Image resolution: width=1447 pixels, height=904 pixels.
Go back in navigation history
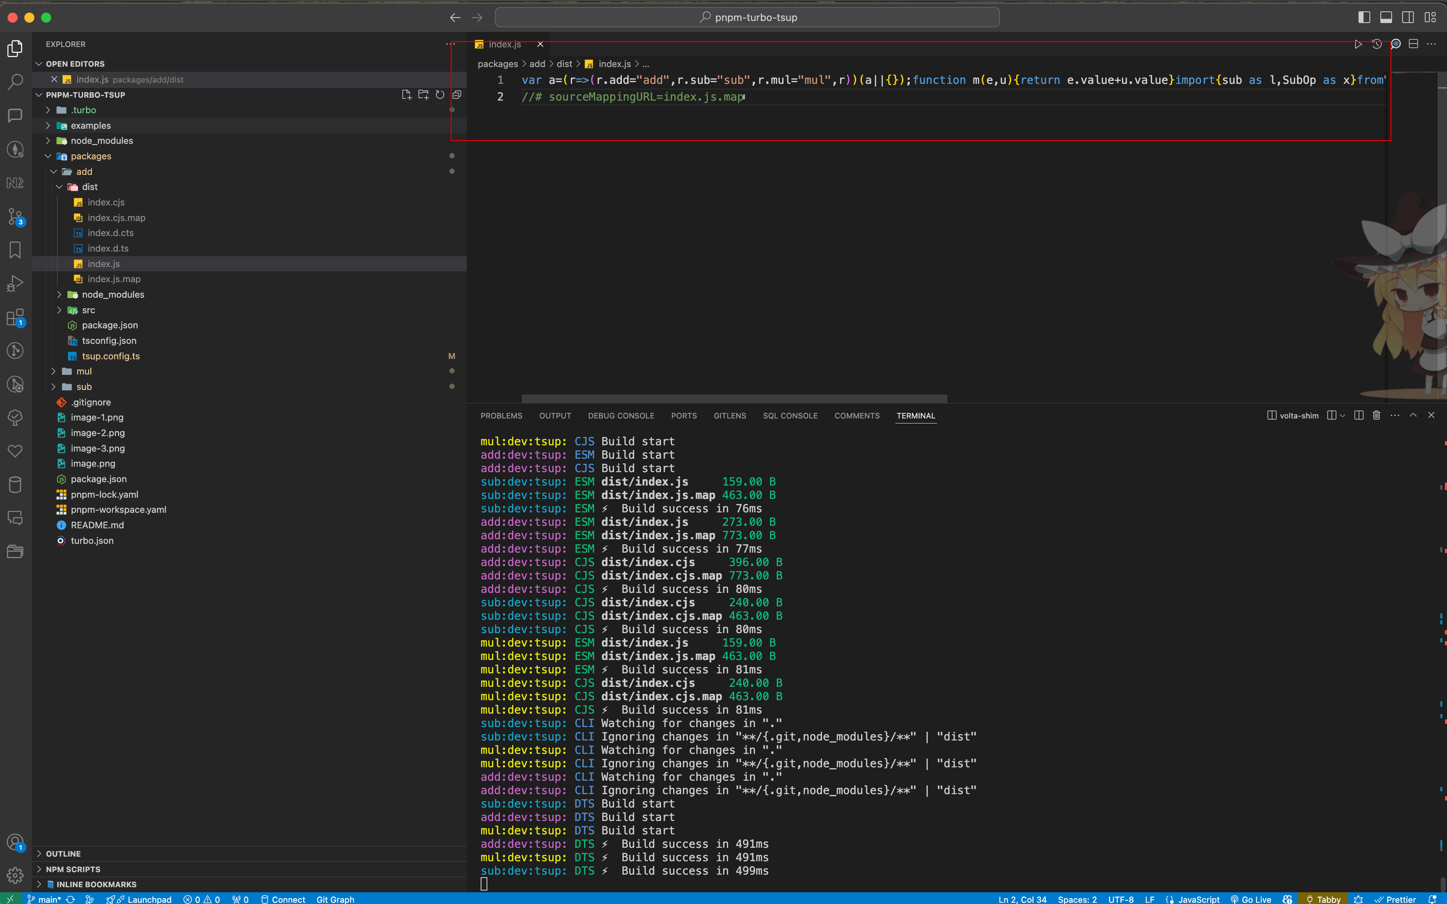click(455, 17)
